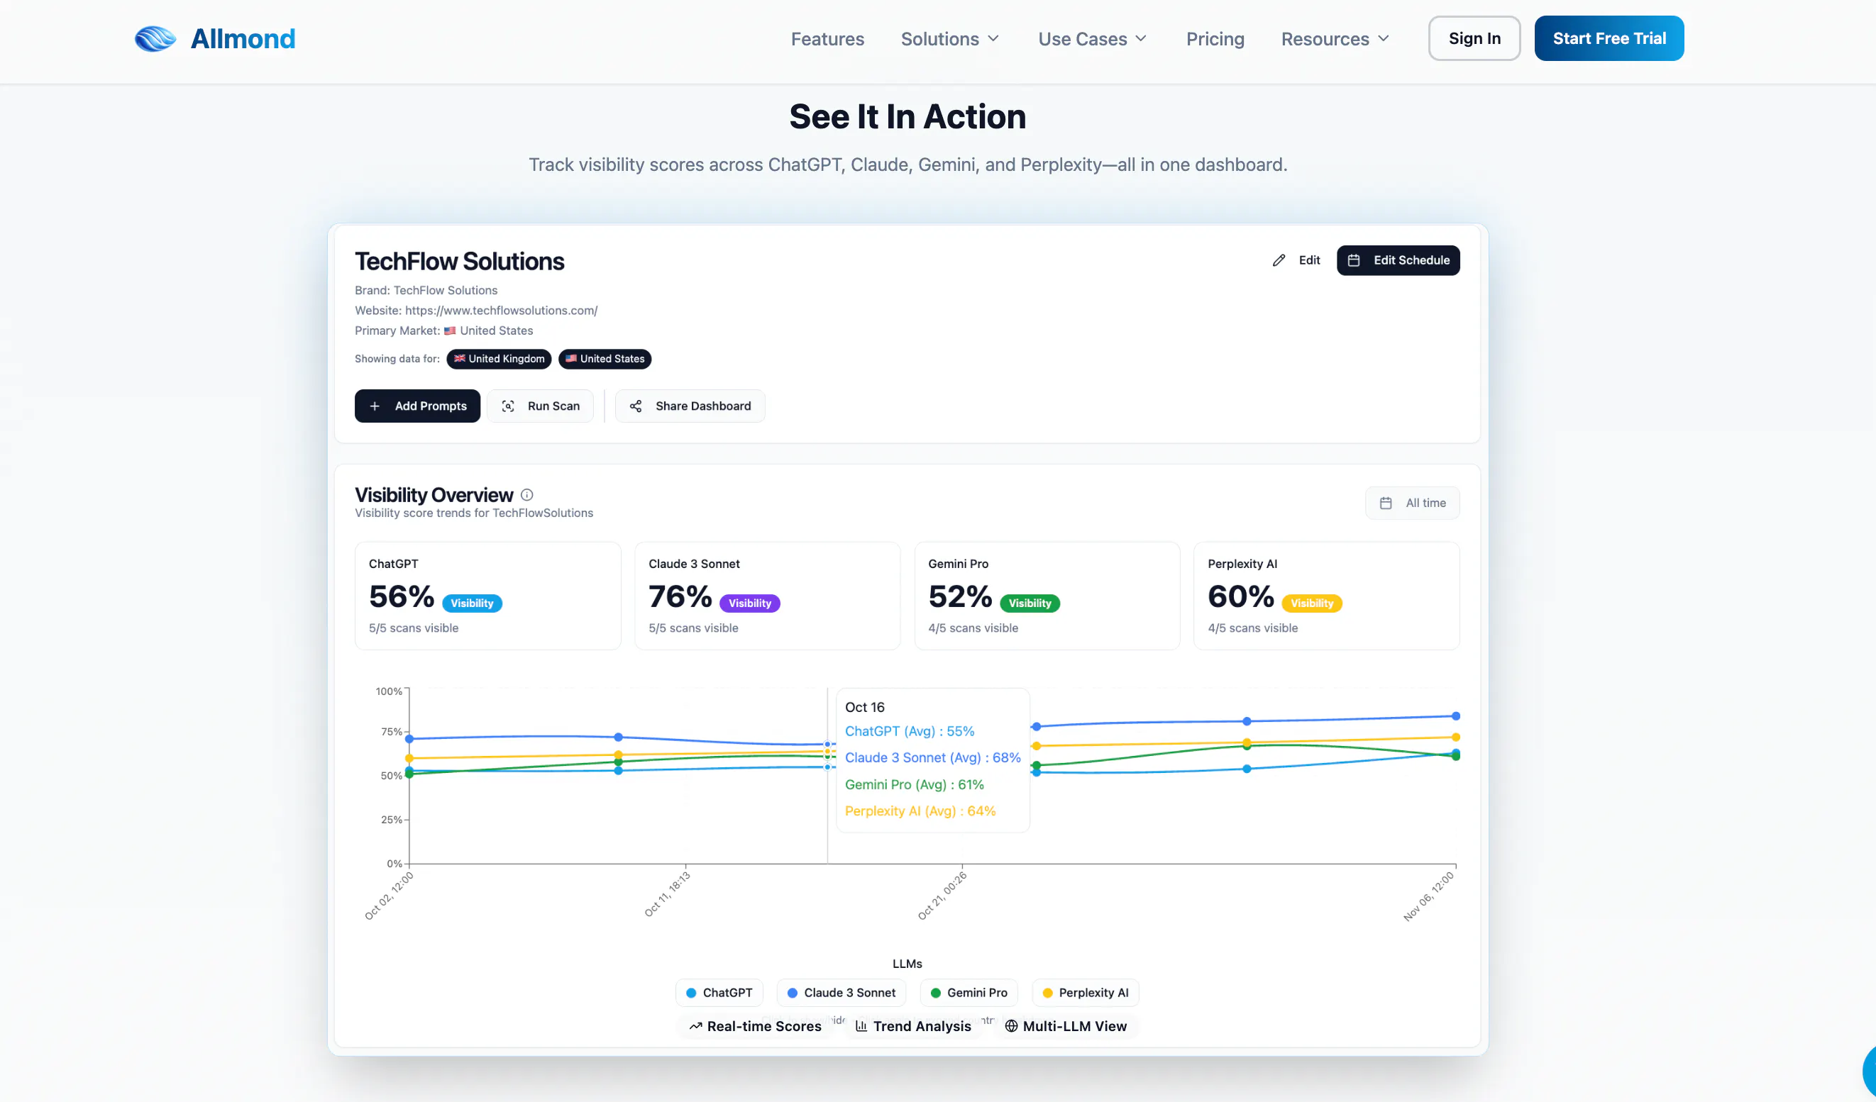Image resolution: width=1876 pixels, height=1102 pixels.
Task: Click the 'See It In Action' heading
Action: (x=907, y=117)
